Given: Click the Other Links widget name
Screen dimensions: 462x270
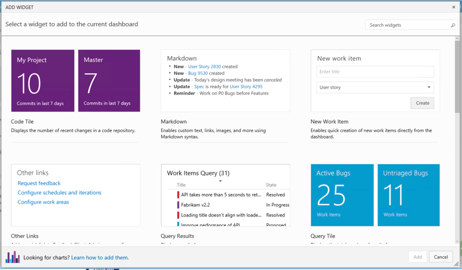Looking at the screenshot, I should pyautogui.click(x=25, y=236).
